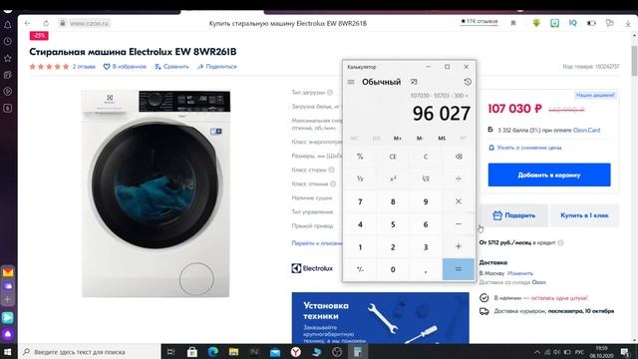This screenshot has height=359, width=638.
Task: Click the www.ozon.ru address field
Action: 89,24
